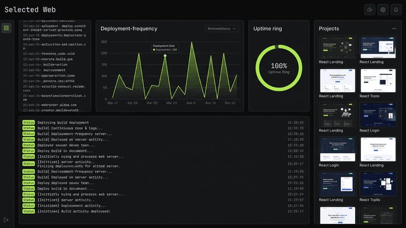Screen dimensions: 406x228
Task: Open the React Toolo project thumbnail
Action: [x=378, y=80]
